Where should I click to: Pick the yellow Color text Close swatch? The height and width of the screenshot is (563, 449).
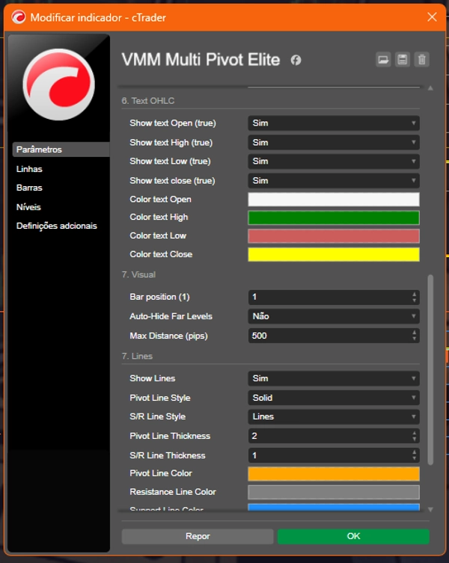tap(334, 254)
